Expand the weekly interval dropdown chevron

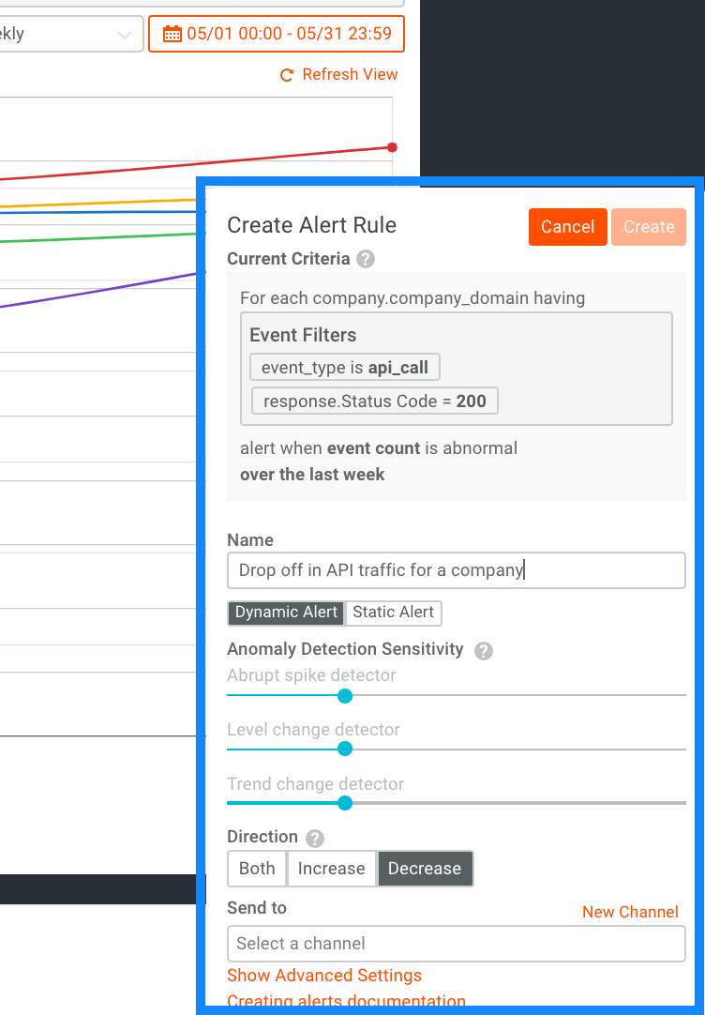[x=125, y=35]
